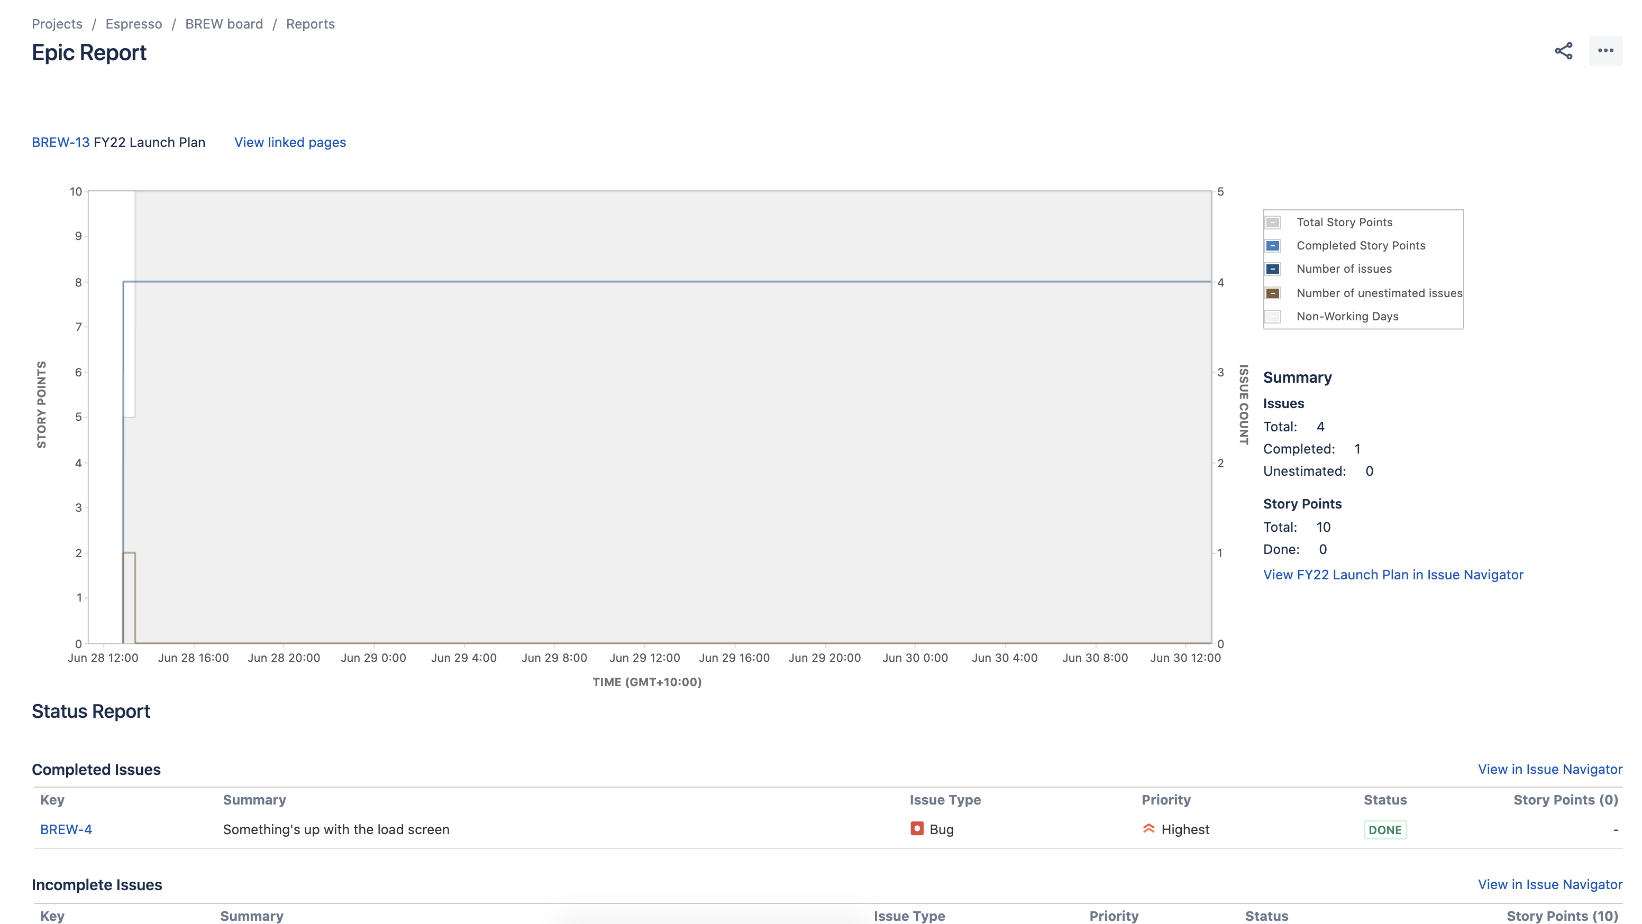The height and width of the screenshot is (924, 1642).
Task: Open the BREW-13 epic link
Action: pos(60,142)
